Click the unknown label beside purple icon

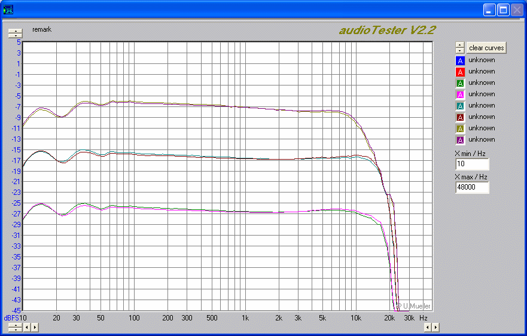(x=482, y=139)
